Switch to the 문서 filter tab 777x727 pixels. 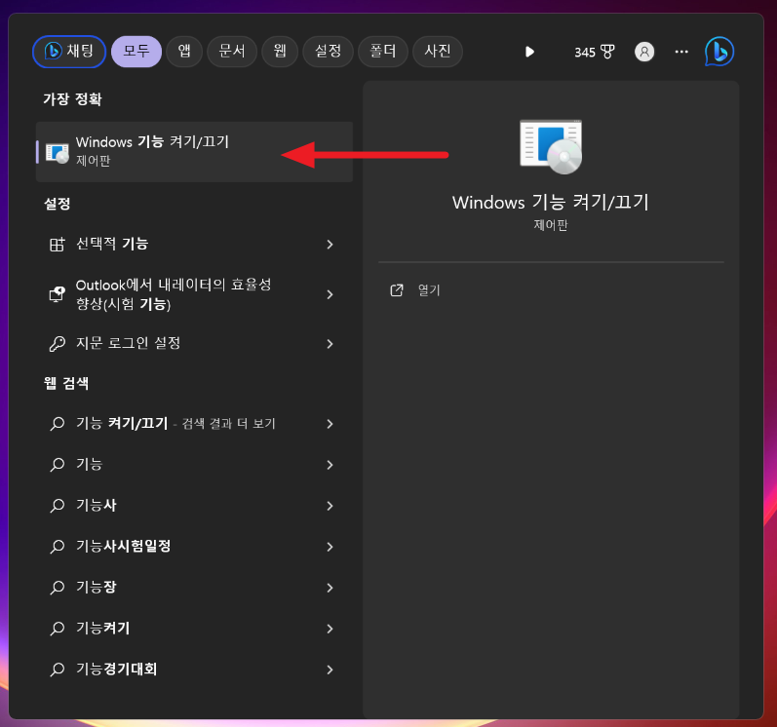(232, 52)
